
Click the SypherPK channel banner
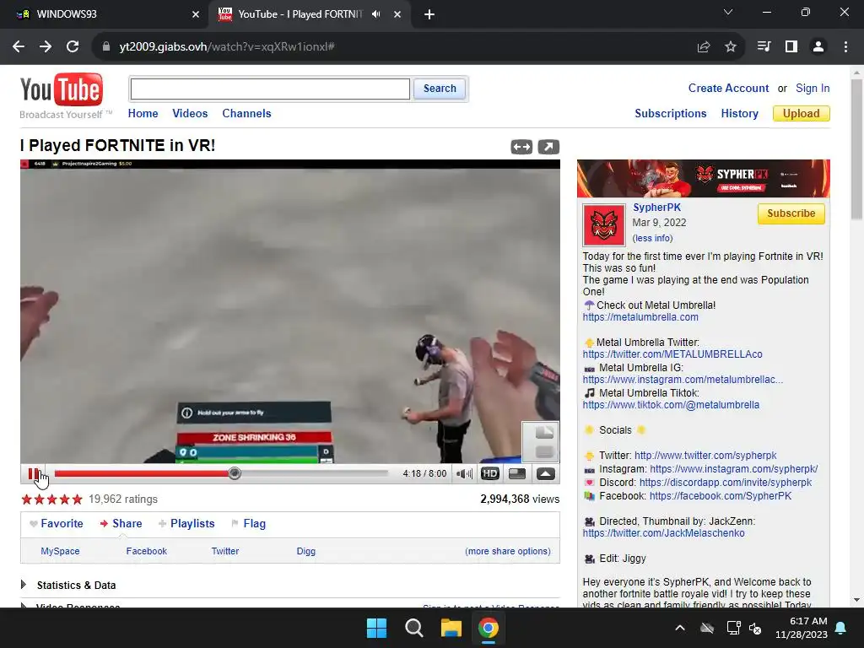point(703,178)
